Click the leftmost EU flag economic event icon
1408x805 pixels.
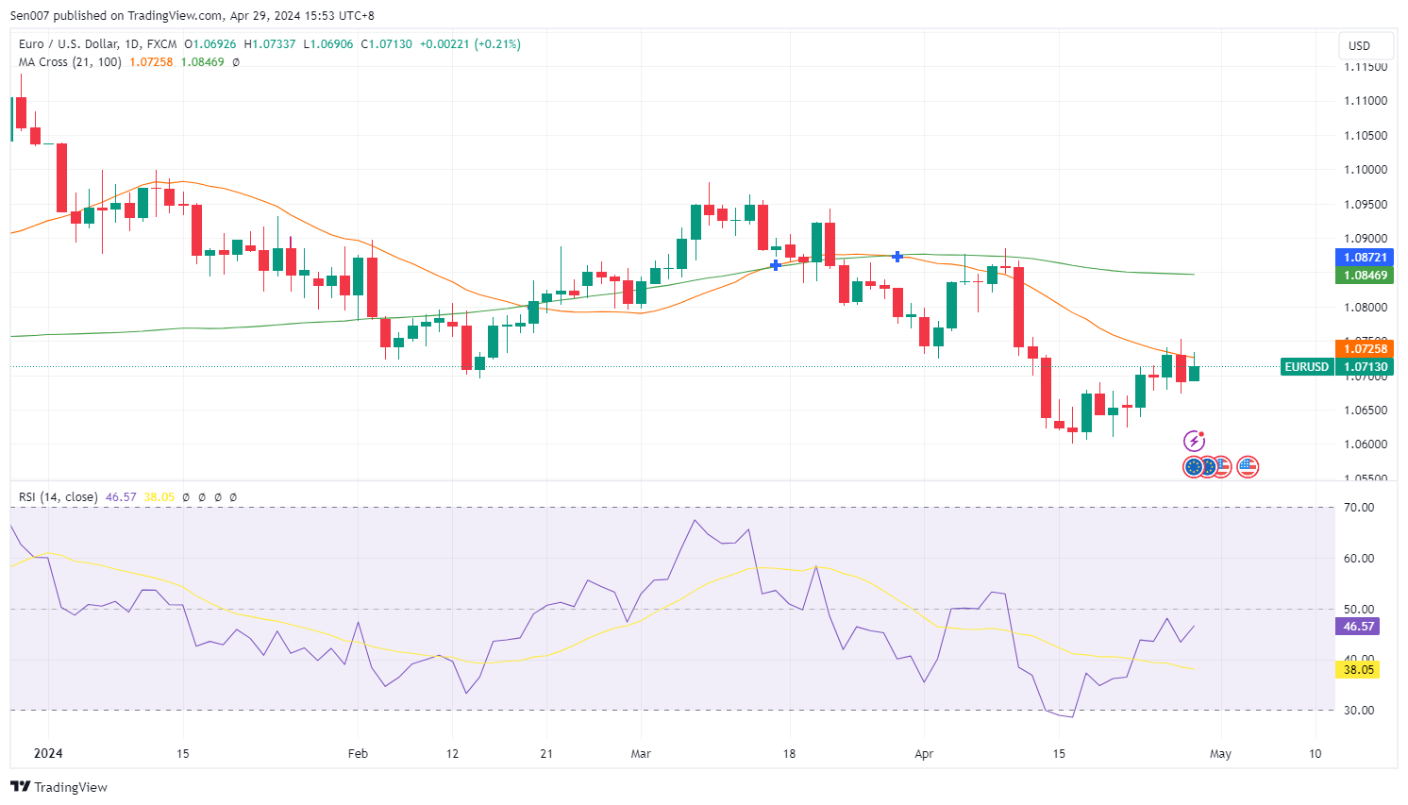pyautogui.click(x=1193, y=466)
